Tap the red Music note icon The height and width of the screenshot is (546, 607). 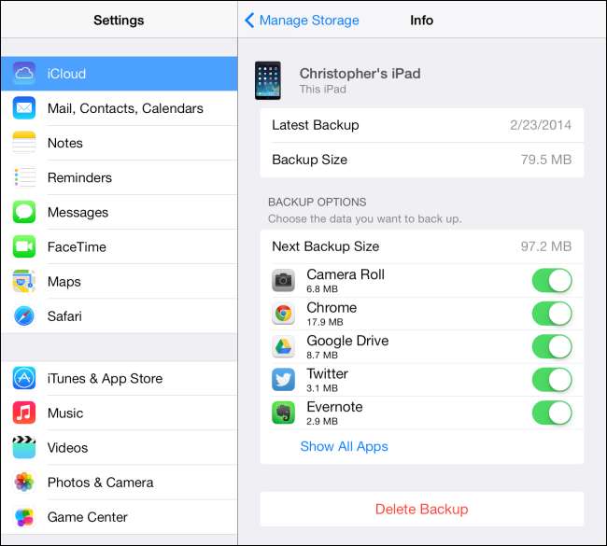[24, 413]
